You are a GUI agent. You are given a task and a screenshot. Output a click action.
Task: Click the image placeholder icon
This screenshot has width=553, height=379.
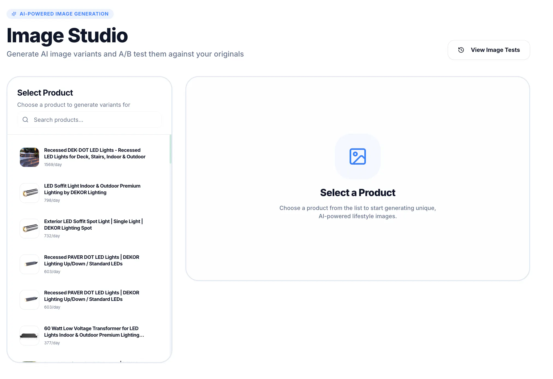click(357, 156)
